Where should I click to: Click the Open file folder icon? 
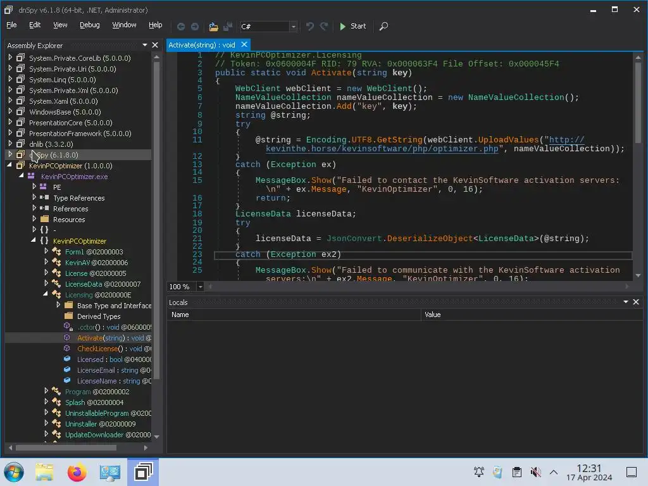coord(213,27)
